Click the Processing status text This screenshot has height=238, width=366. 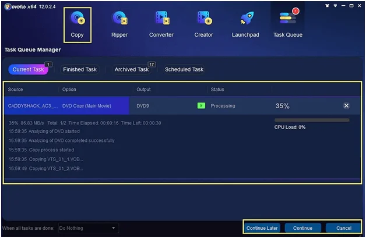point(223,106)
